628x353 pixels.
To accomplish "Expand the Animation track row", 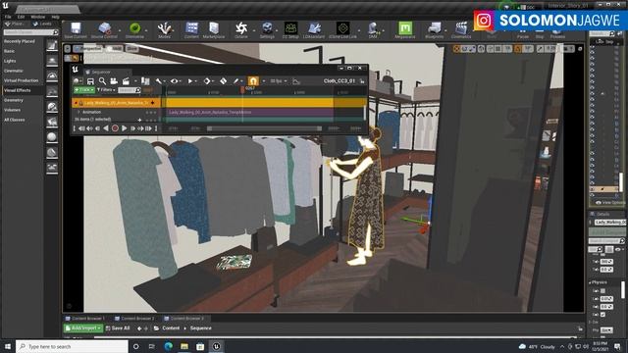I will point(78,113).
